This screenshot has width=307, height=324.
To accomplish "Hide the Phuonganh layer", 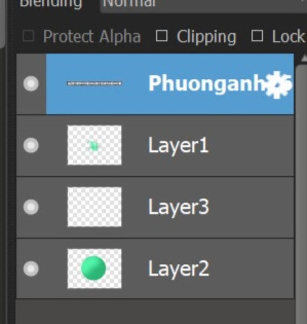I will pyautogui.click(x=31, y=83).
